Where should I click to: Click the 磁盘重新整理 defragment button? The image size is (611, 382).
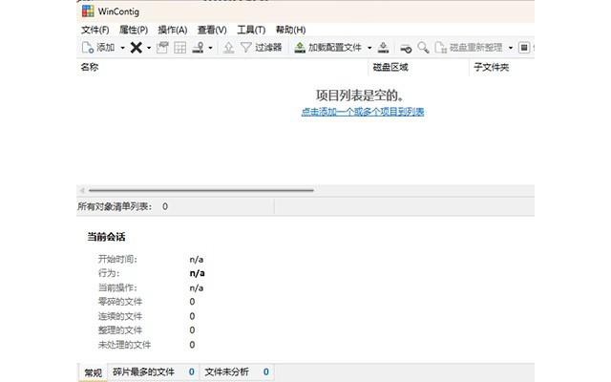click(469, 48)
